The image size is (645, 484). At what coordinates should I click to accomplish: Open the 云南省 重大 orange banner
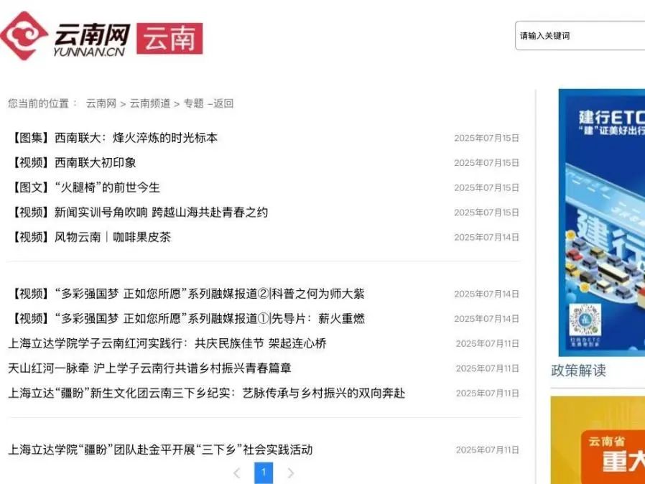[x=598, y=445]
